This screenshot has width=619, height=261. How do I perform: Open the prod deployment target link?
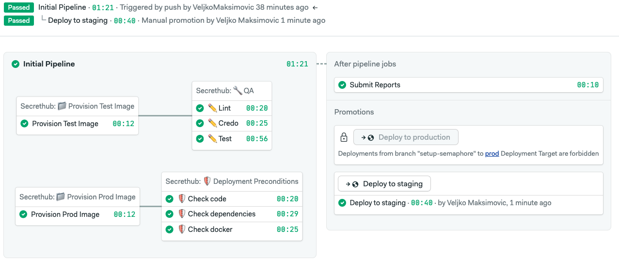tap(492, 154)
